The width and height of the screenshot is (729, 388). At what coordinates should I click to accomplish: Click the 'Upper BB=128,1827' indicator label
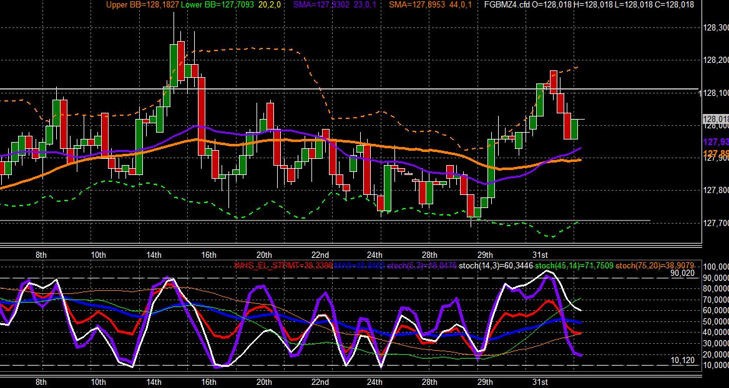[x=142, y=5]
